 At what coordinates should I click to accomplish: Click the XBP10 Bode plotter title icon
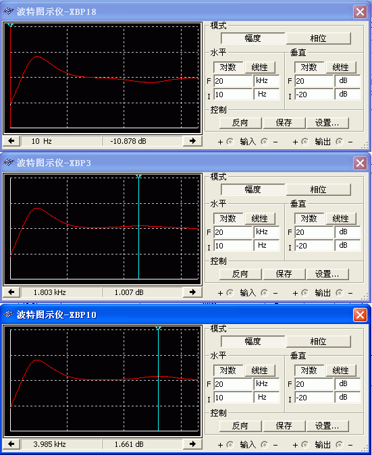click(8, 315)
